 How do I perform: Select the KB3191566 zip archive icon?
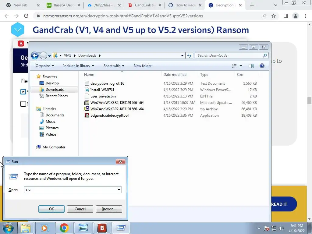(87, 109)
